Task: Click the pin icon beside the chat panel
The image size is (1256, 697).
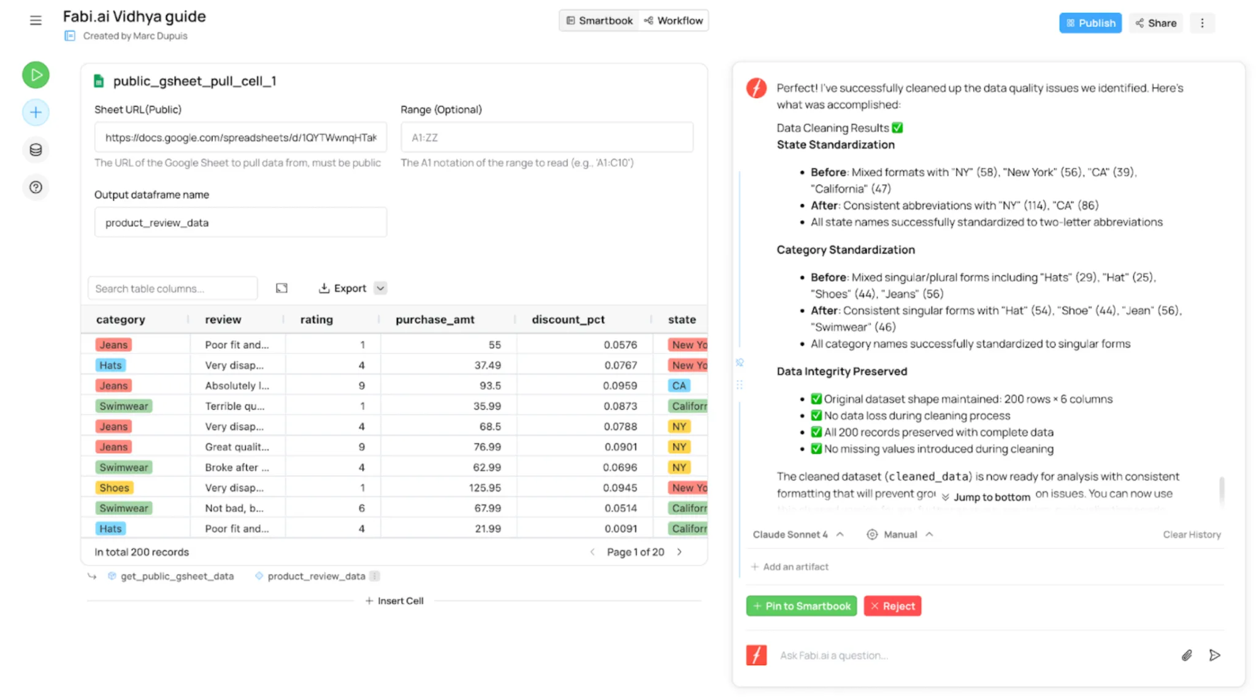Action: coord(740,362)
